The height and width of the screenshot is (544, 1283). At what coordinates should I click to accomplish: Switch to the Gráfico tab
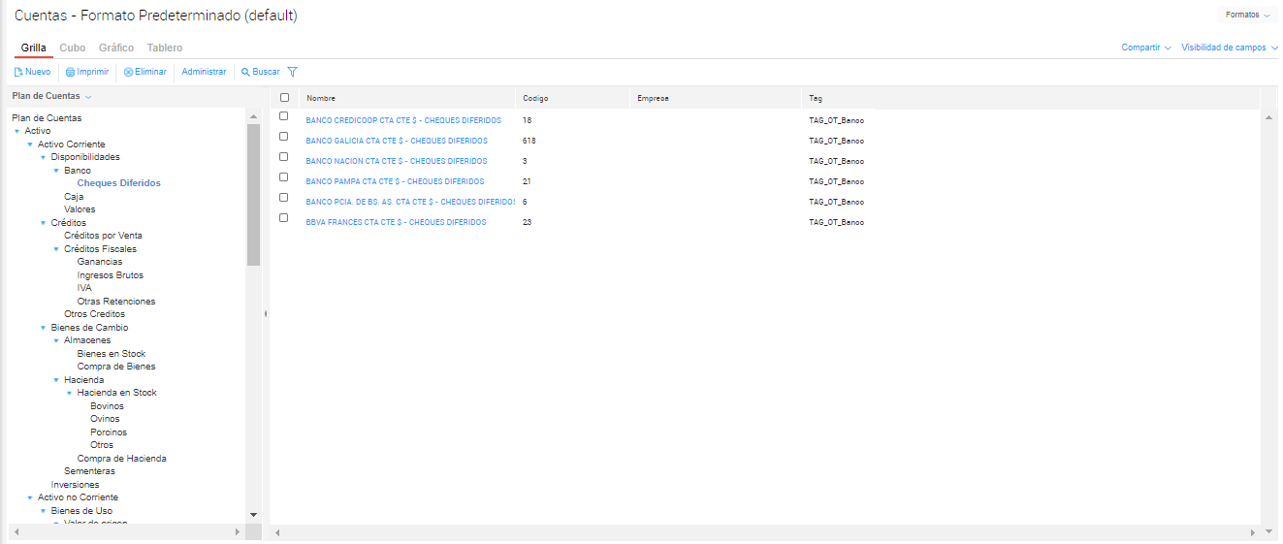coord(116,48)
